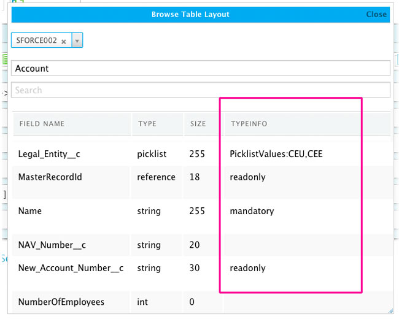Click the int type cell
The height and width of the screenshot is (322, 399).
tap(142, 302)
